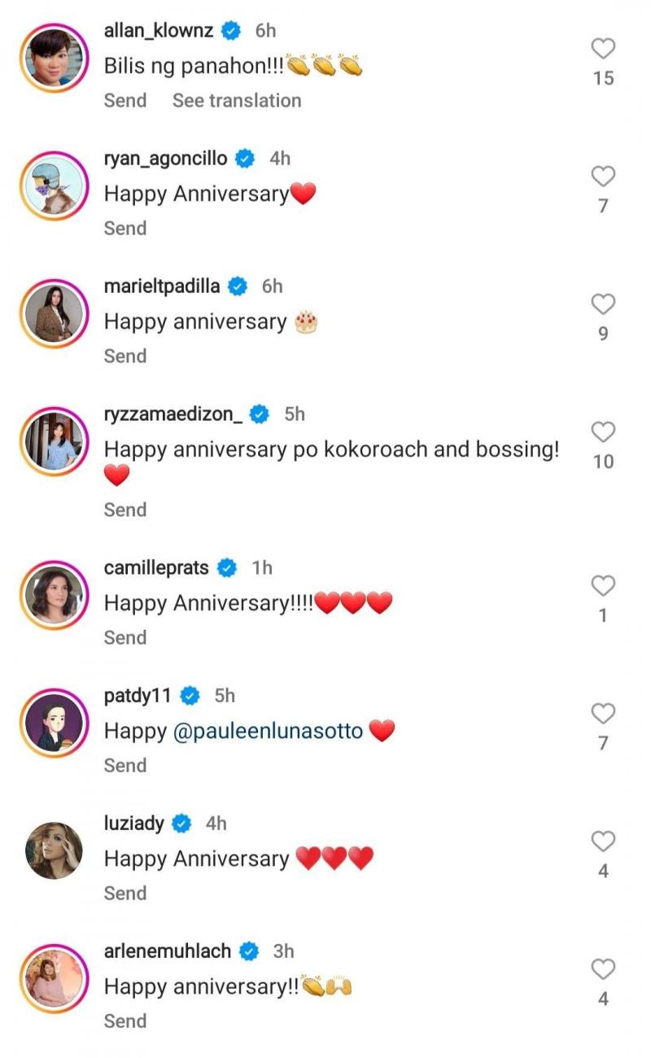
Task: Open luziady's profile photo
Action: [x=54, y=850]
